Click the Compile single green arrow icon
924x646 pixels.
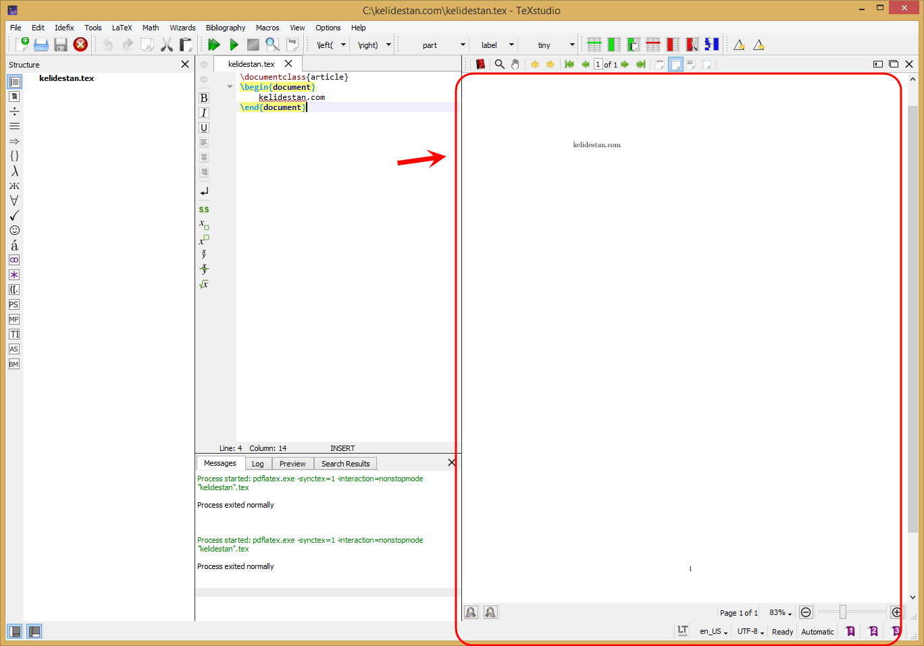[234, 45]
